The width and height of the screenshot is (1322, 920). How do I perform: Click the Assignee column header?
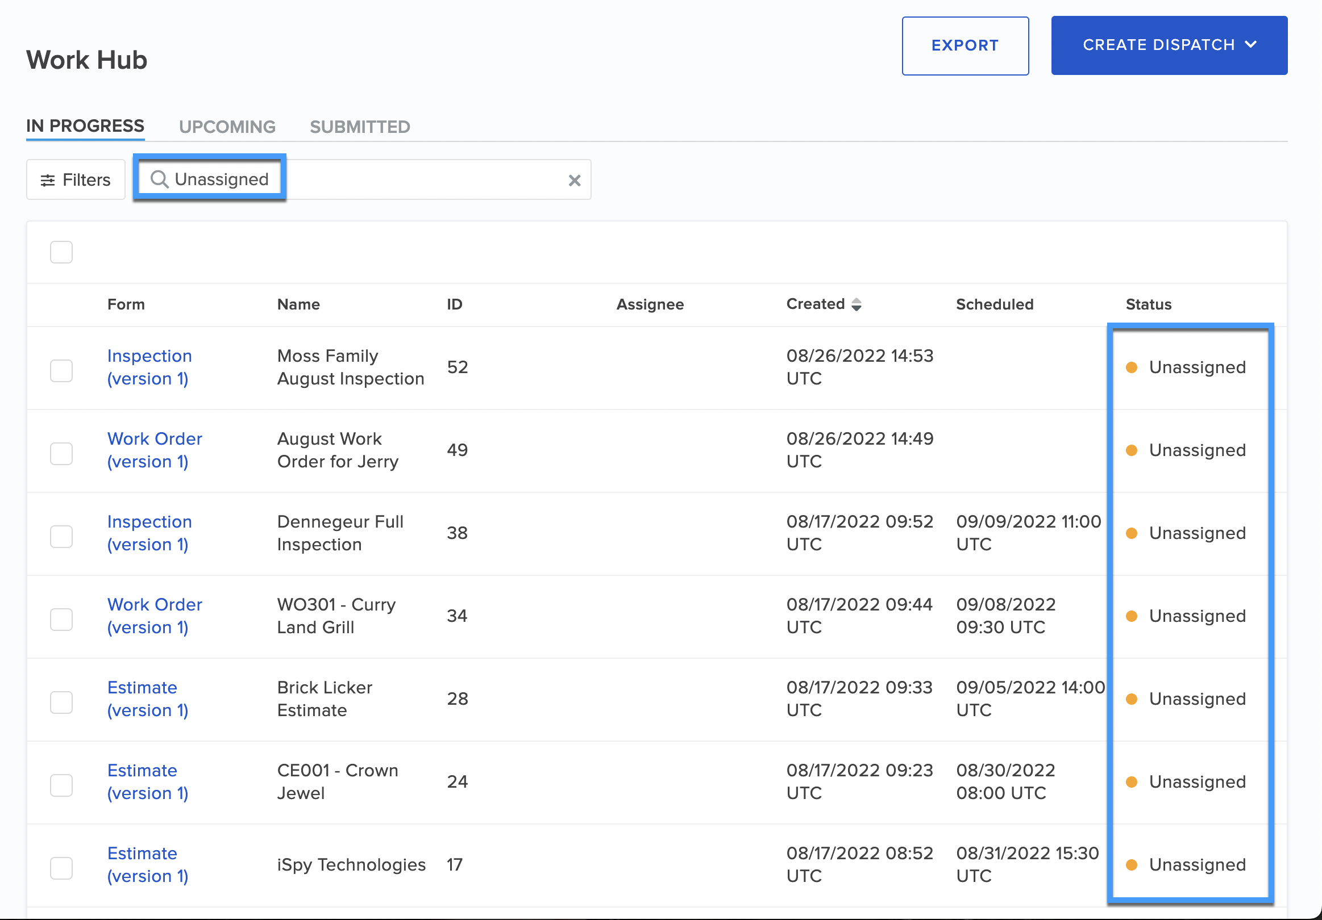click(x=650, y=304)
